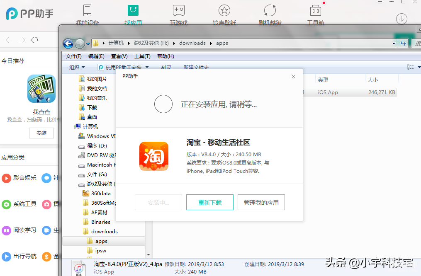Viewport: 421px width, 276px height.
Task: Click 新建文件夹 in Explorer toolbar
Action: click(x=196, y=67)
